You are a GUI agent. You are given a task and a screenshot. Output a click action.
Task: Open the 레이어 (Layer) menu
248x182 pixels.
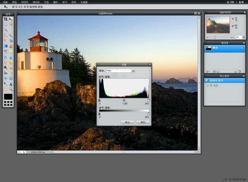[x=36, y=2]
